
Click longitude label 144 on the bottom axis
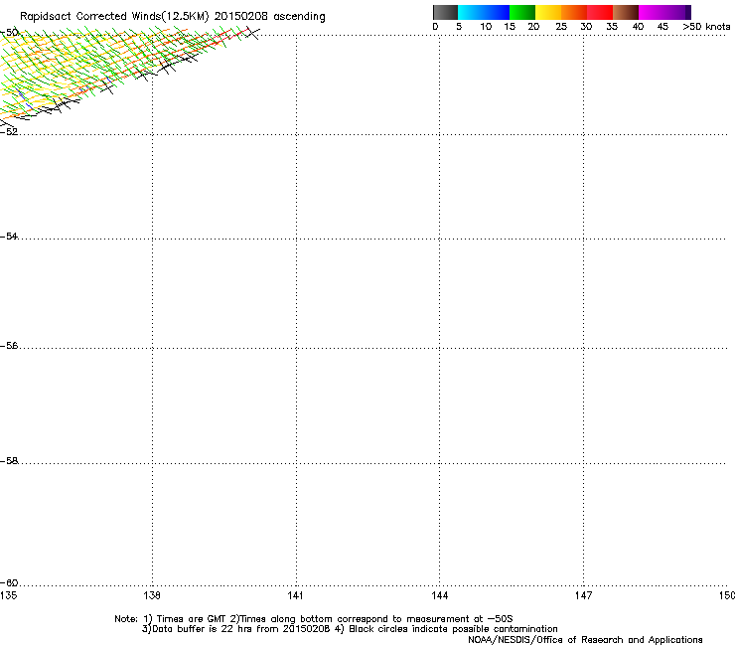click(440, 595)
